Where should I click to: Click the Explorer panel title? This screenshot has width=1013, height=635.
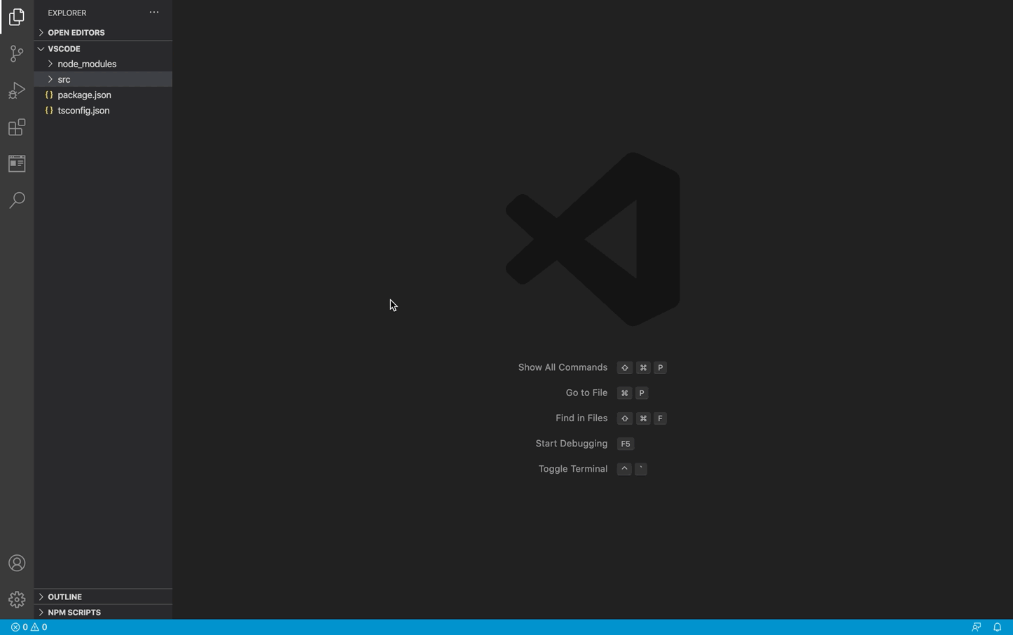[x=67, y=13]
